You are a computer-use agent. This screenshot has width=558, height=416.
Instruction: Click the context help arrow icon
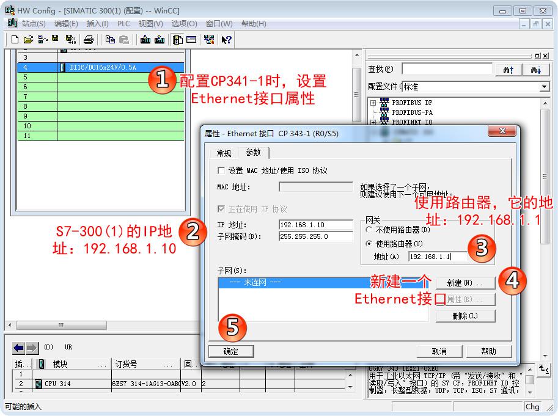pyautogui.click(x=226, y=40)
